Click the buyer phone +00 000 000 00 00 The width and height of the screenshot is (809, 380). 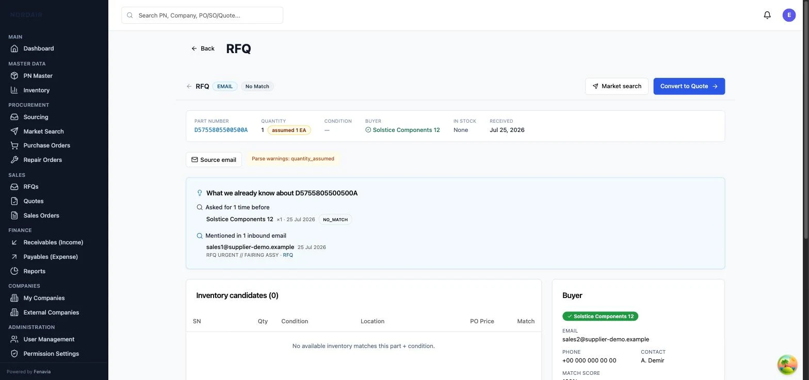click(x=589, y=360)
